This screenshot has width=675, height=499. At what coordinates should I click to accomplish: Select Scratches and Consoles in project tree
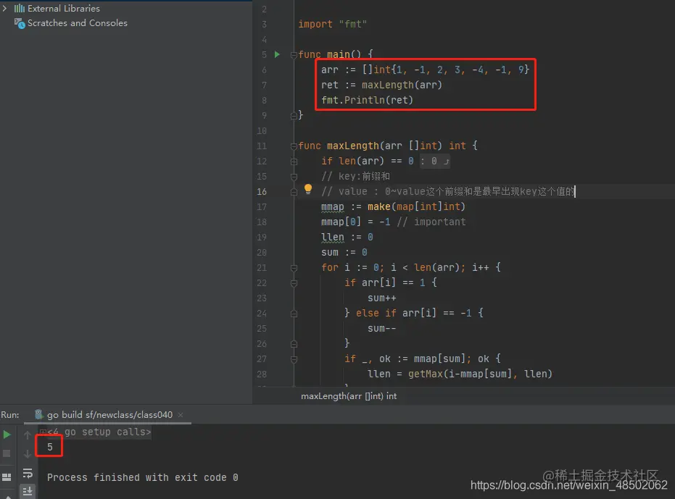77,23
